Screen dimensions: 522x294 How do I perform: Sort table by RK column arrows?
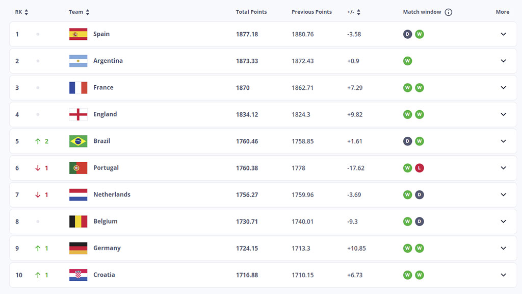pyautogui.click(x=27, y=12)
